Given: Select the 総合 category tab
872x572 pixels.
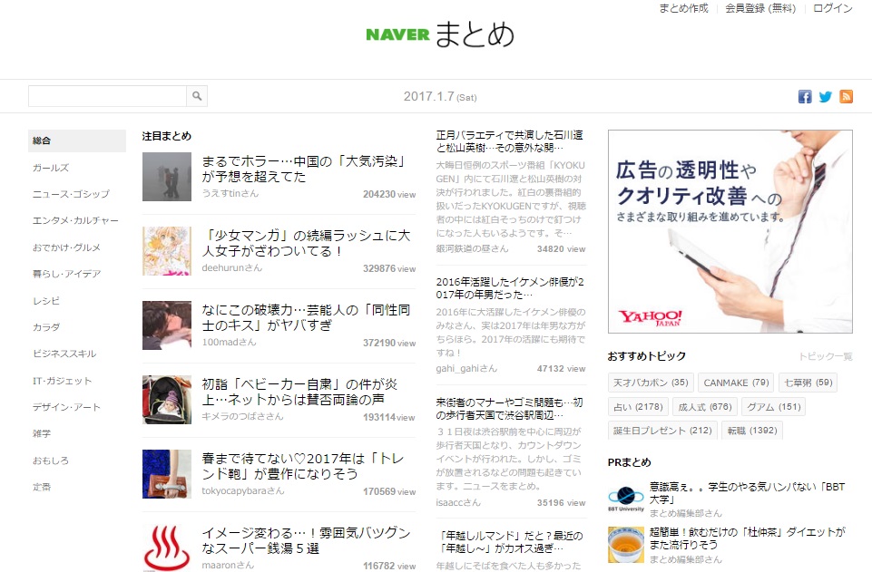Looking at the screenshot, I should click(x=77, y=141).
